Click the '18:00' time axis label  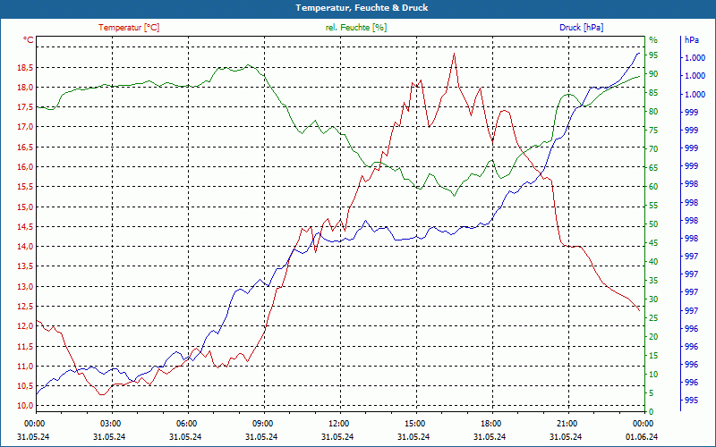coord(492,423)
